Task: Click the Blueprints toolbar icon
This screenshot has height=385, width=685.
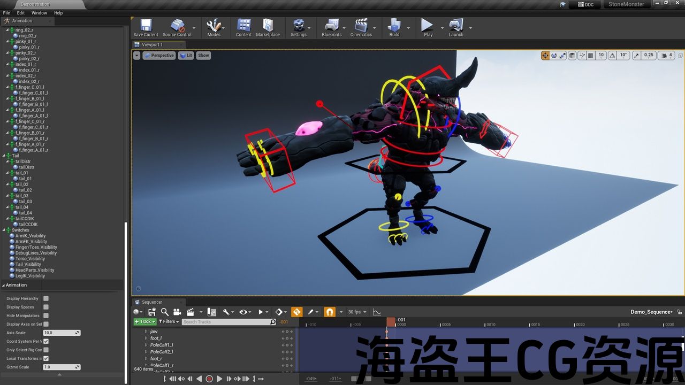Action: coord(331,27)
